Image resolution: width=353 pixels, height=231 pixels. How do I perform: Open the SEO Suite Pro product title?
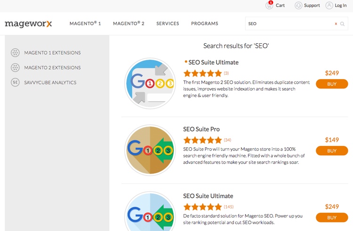pyautogui.click(x=201, y=129)
